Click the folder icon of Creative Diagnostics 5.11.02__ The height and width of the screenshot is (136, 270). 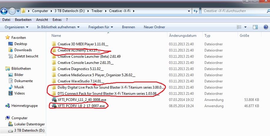click(54, 69)
